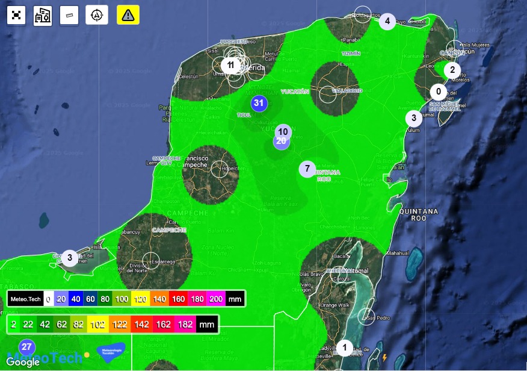Select the 2 mm green swatch in lower legend
527x371 pixels.
tap(13, 325)
